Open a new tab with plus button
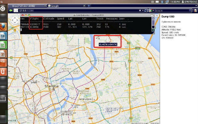Image resolution: width=198 pixels, height=124 pixels. pyautogui.click(x=89, y=6)
